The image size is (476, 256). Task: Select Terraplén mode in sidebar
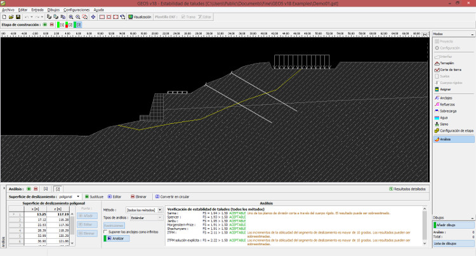[x=446, y=64]
